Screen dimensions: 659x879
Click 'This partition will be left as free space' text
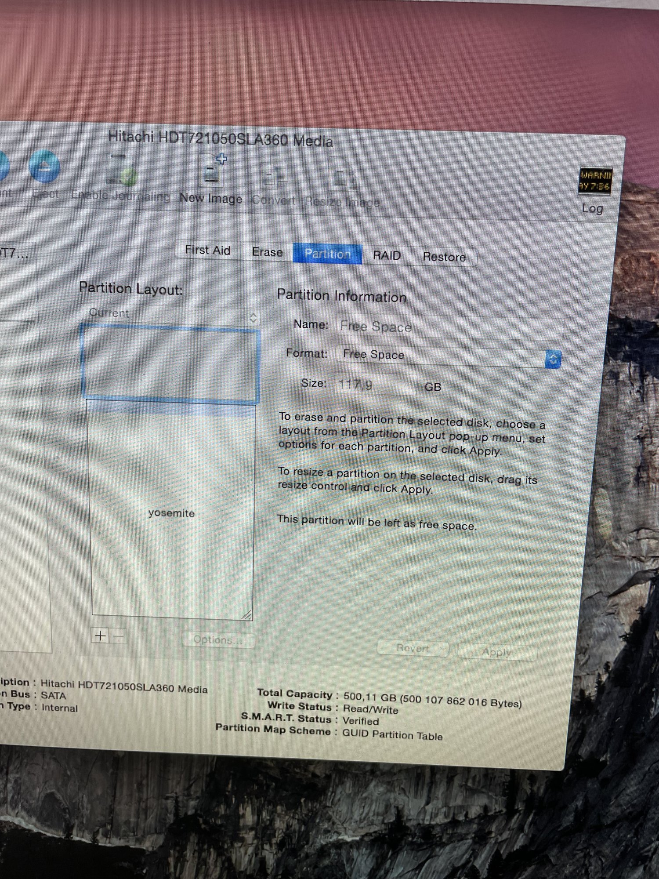pyautogui.click(x=377, y=522)
